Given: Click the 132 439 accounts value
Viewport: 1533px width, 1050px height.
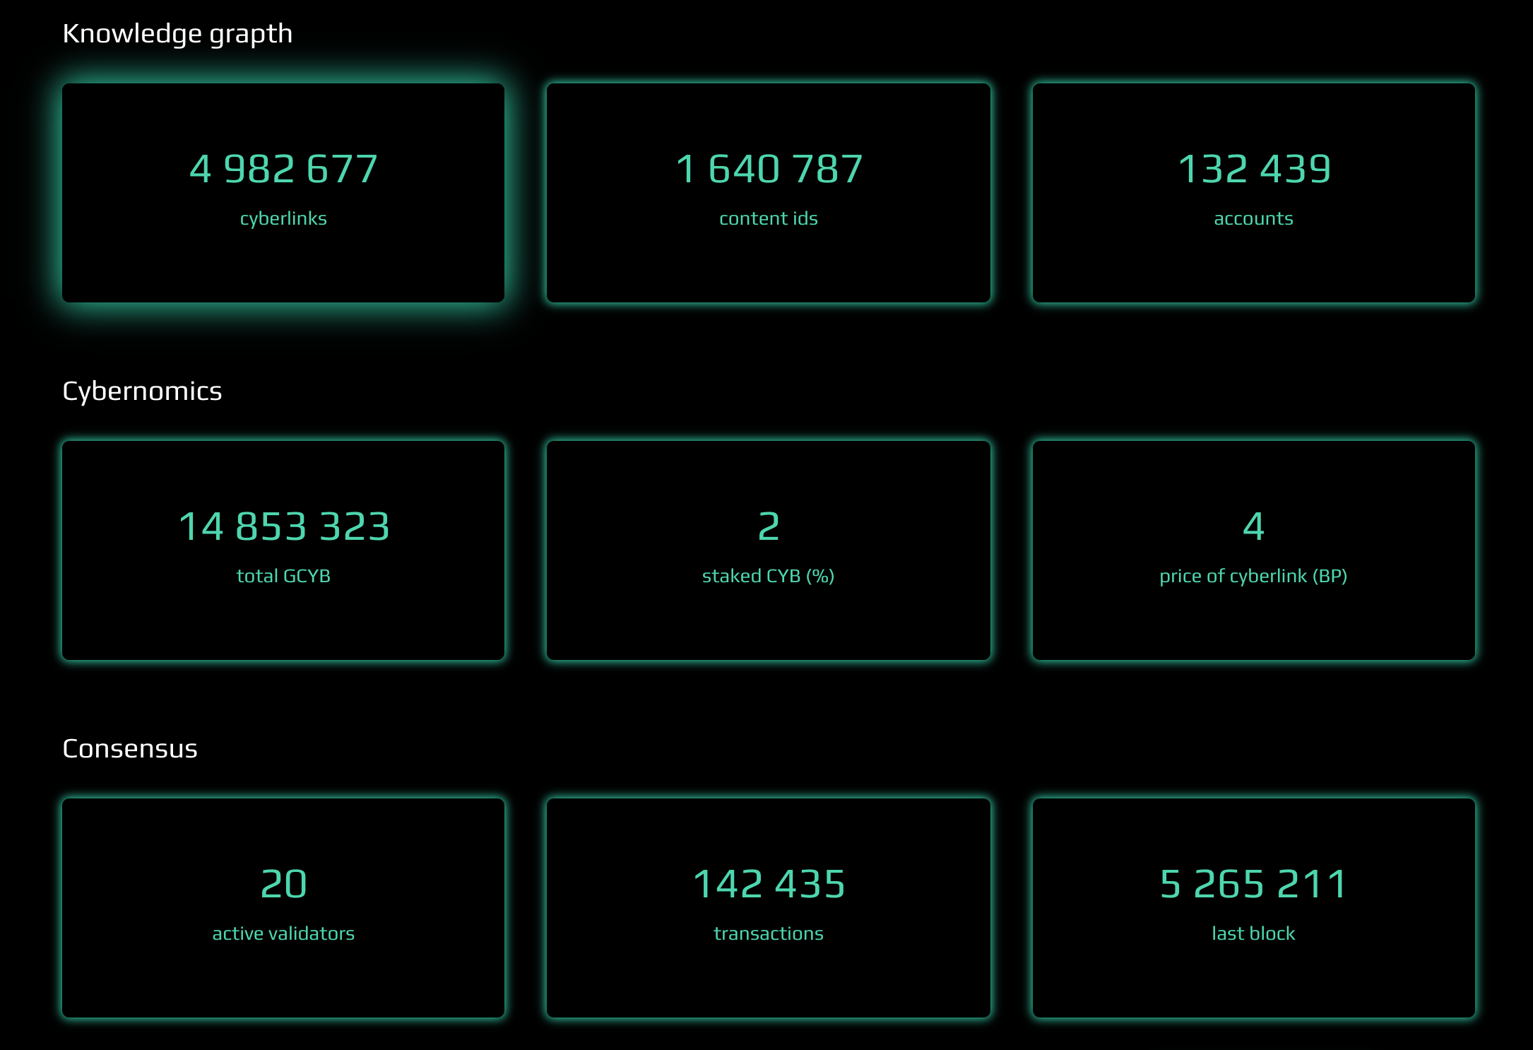Looking at the screenshot, I should click(x=1253, y=170).
